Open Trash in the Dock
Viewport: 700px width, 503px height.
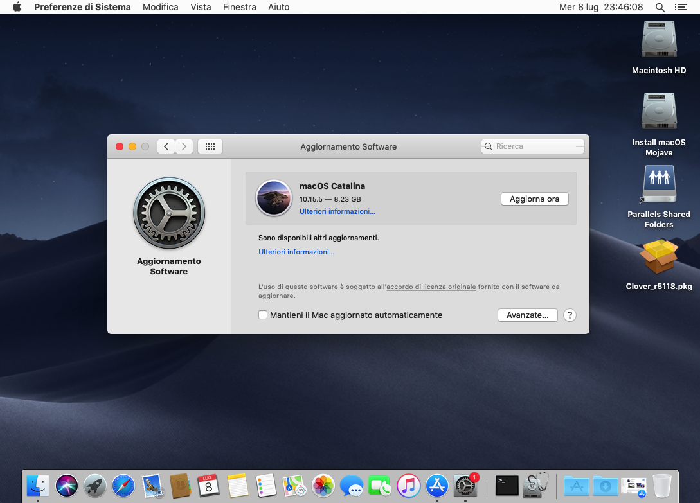click(x=662, y=486)
